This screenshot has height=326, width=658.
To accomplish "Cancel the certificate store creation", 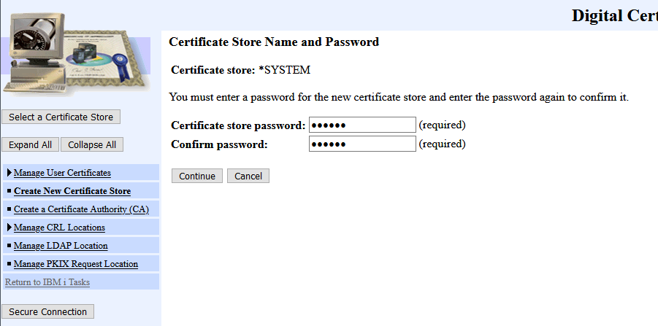I will pos(248,176).
